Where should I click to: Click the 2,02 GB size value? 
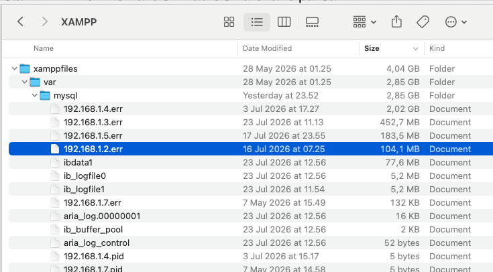coord(403,109)
